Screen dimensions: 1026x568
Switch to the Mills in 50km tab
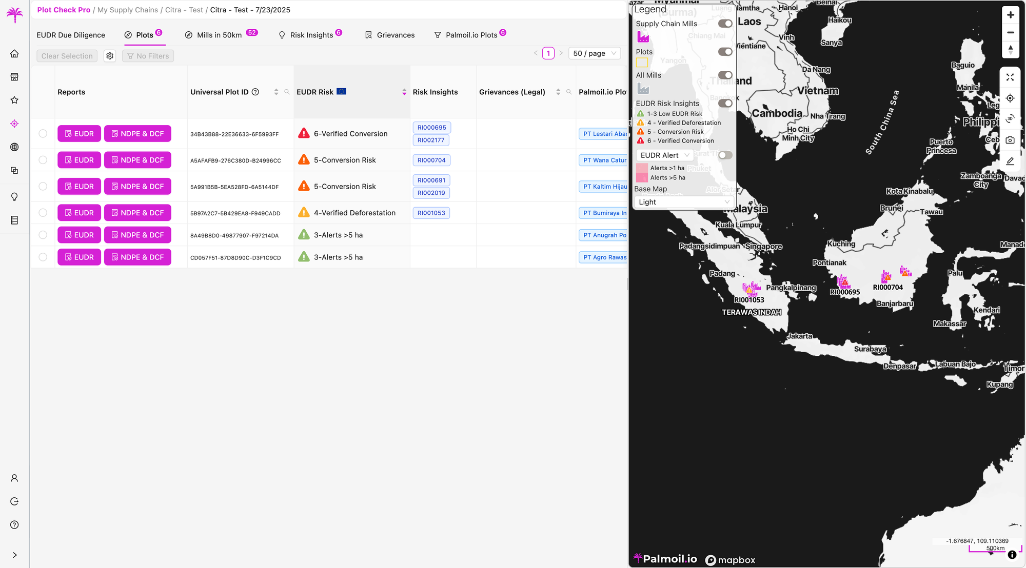click(221, 35)
